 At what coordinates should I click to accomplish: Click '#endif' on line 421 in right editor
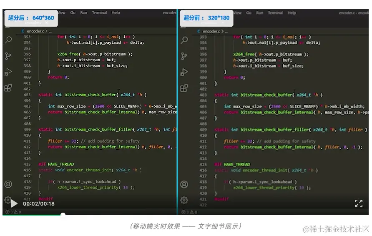(221, 199)
